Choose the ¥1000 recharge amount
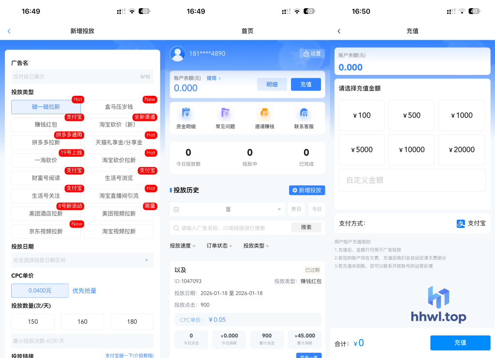Image resolution: width=495 pixels, height=358 pixels. point(461,115)
